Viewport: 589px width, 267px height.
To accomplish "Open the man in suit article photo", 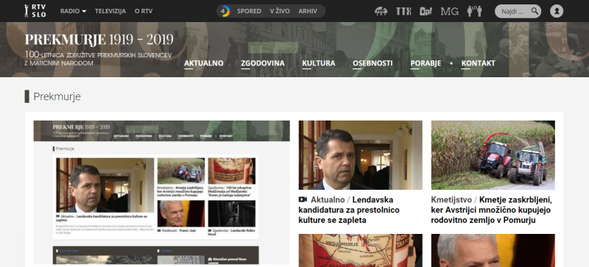I will click(x=360, y=155).
